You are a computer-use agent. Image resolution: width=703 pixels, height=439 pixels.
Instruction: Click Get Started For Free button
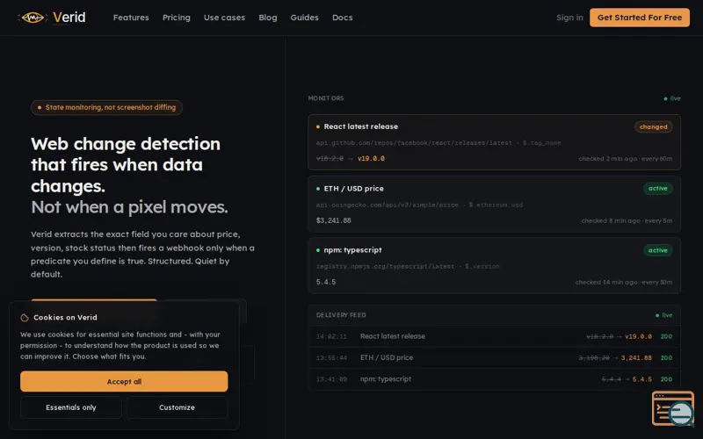[x=640, y=18]
